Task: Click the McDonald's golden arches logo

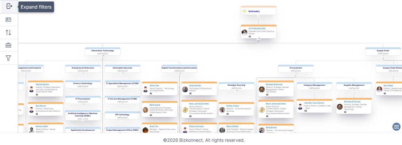Action: tap(244, 11)
